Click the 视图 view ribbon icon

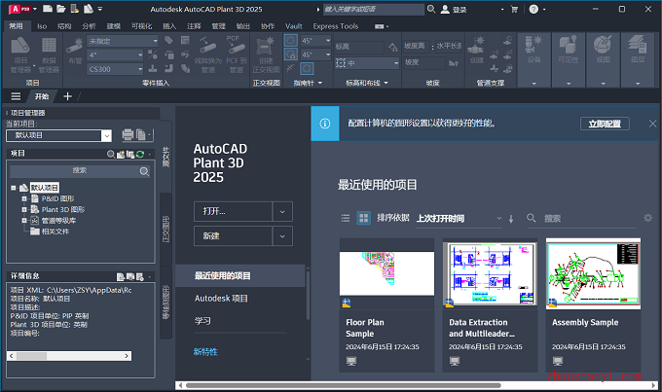(x=603, y=50)
